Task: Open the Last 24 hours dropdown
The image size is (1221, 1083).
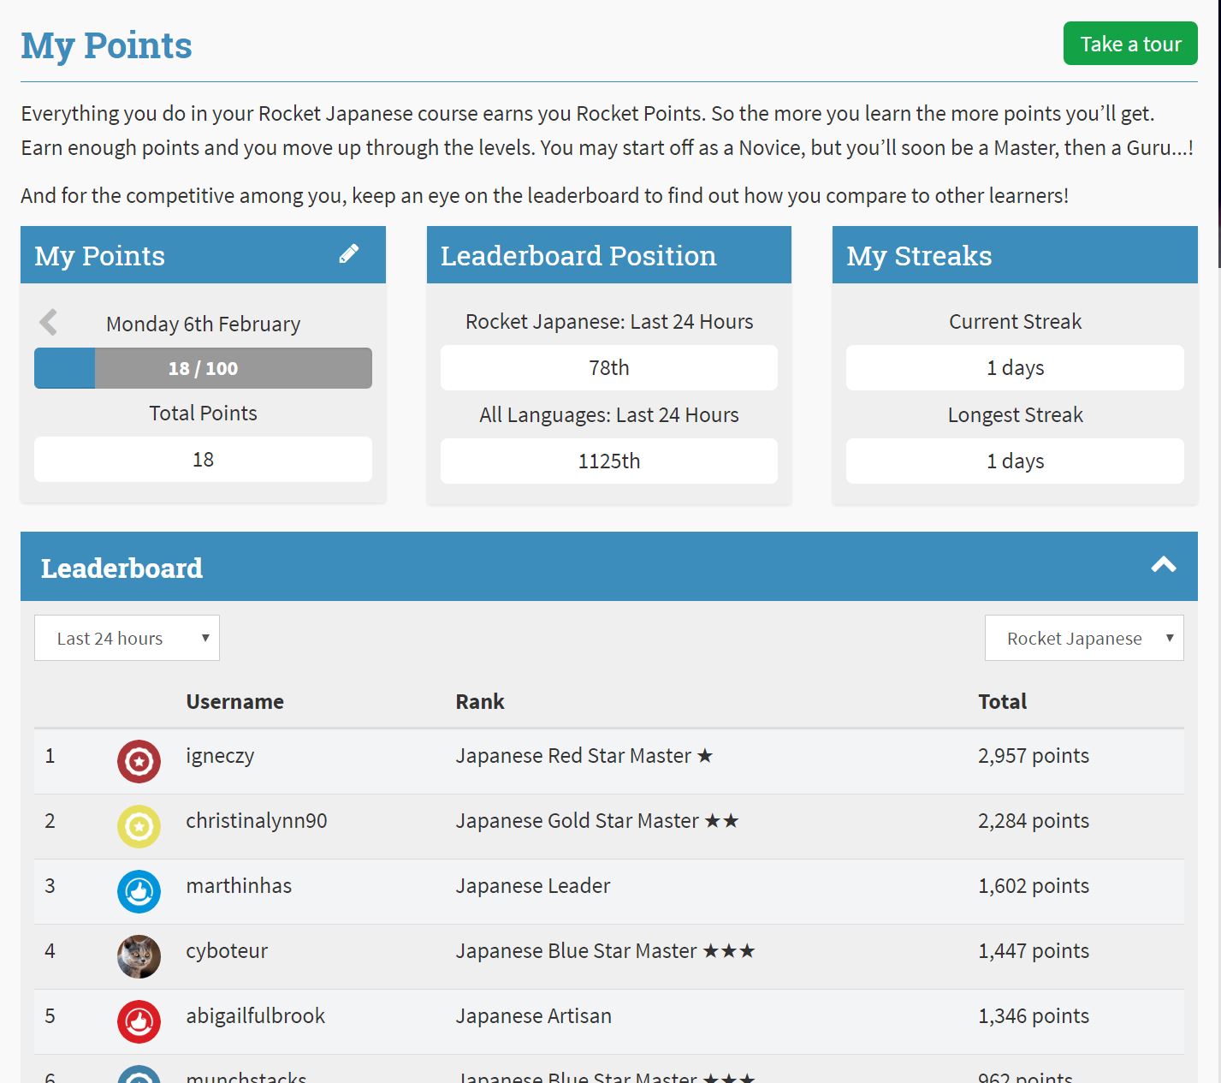Action: pyautogui.click(x=127, y=638)
